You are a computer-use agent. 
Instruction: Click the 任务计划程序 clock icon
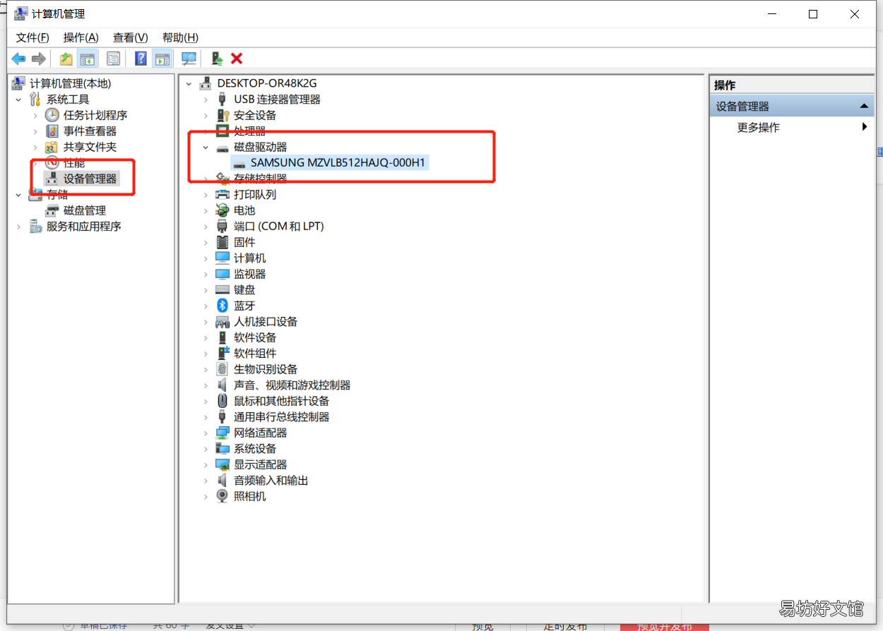point(52,115)
